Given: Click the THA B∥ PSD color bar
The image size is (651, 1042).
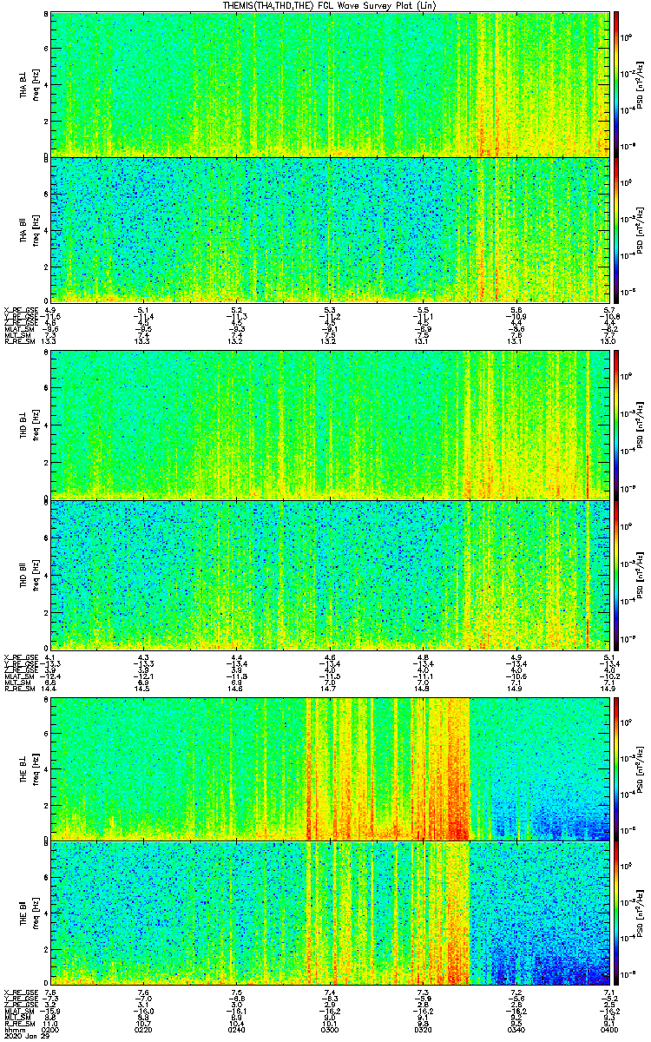Looking at the screenshot, I should [617, 230].
